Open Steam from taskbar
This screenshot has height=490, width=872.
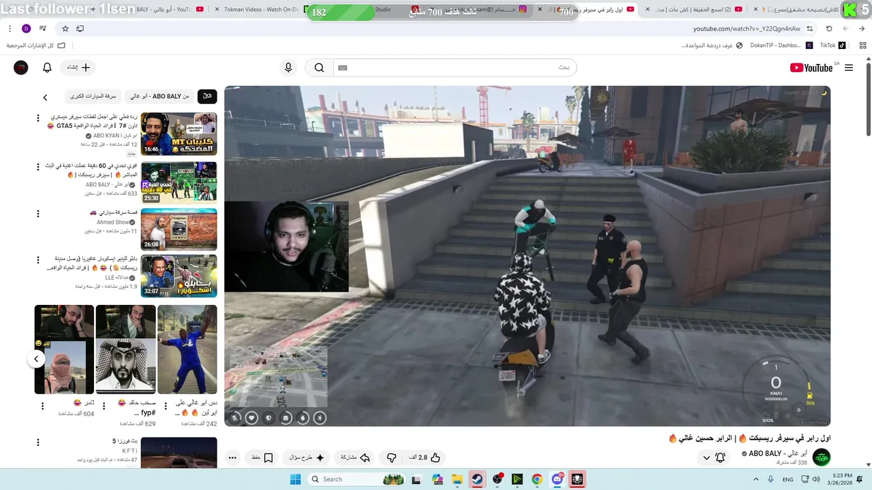click(477, 479)
